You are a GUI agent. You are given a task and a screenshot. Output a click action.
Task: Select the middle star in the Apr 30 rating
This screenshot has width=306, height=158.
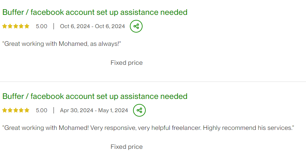[x=16, y=110]
